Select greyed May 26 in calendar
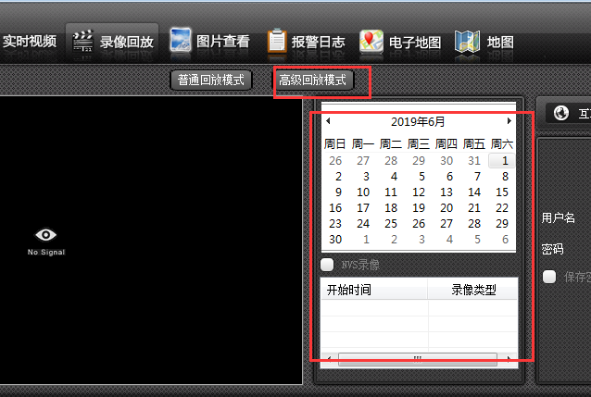The image size is (591, 397). tap(335, 161)
